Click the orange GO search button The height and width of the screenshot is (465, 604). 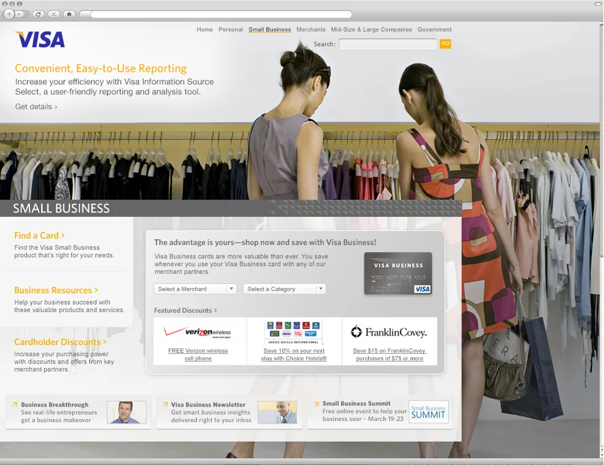(x=445, y=44)
